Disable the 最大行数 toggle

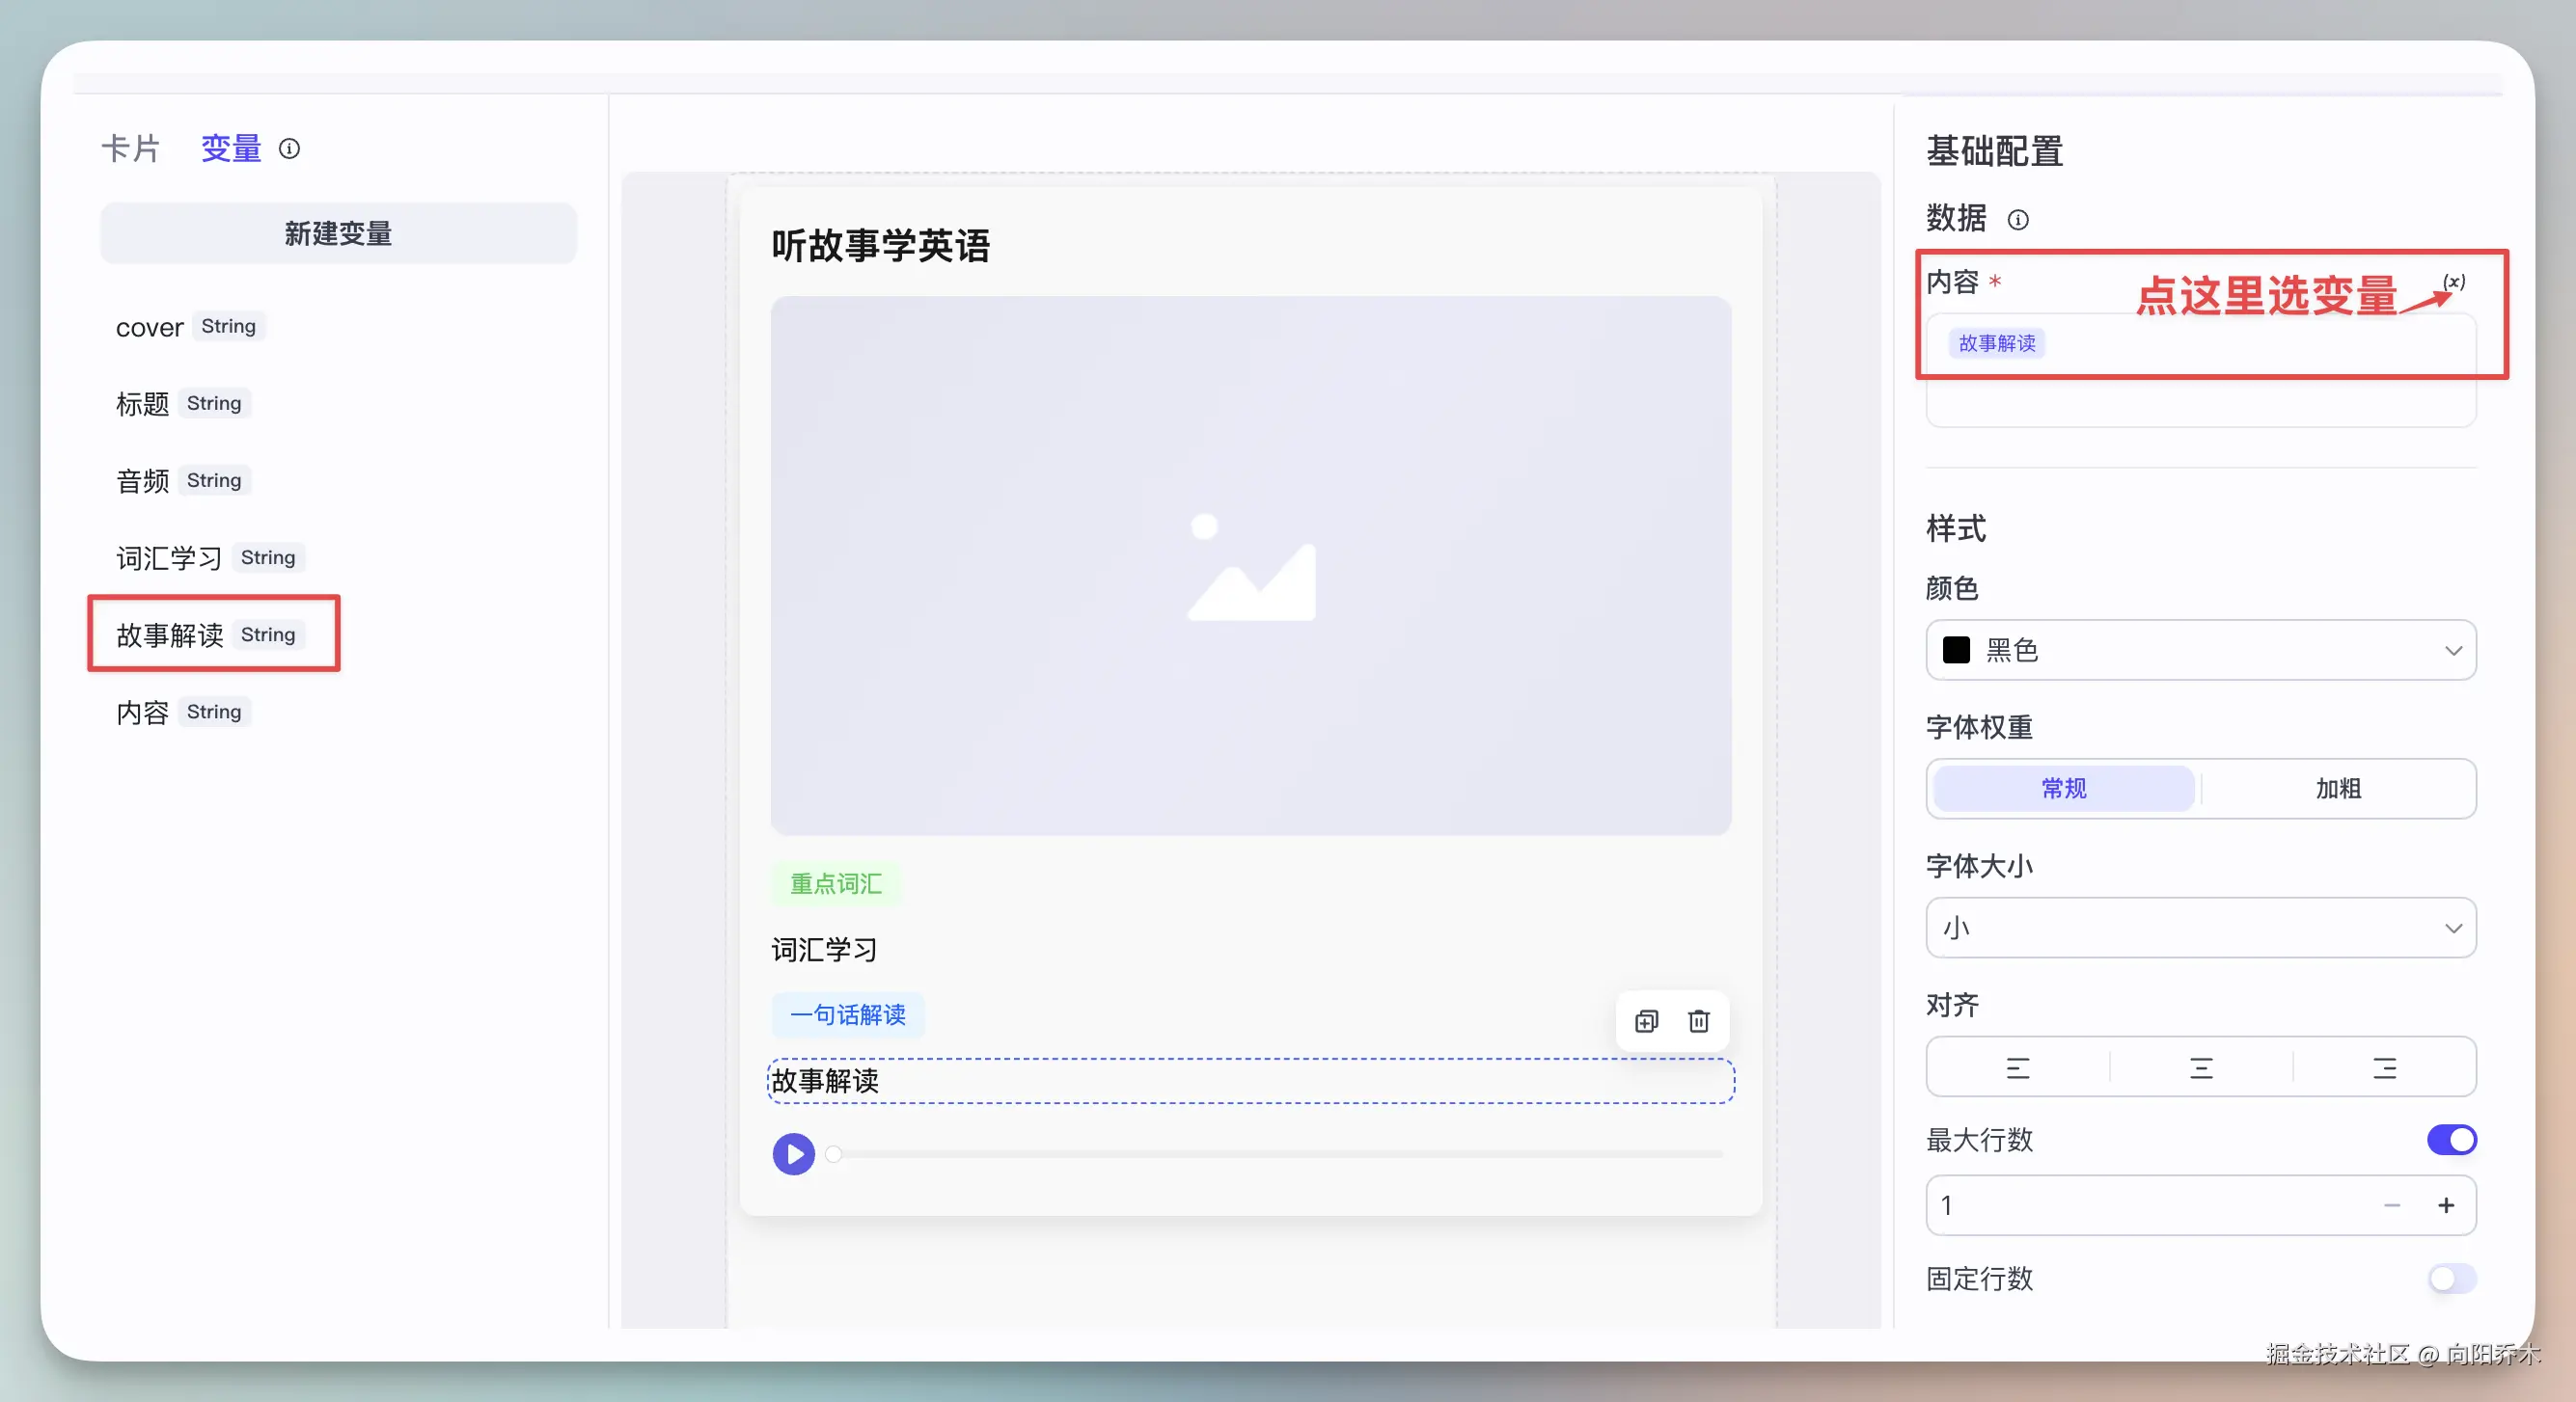pyautogui.click(x=2451, y=1139)
